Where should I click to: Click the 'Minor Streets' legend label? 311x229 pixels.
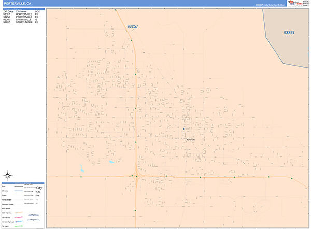click(x=6, y=209)
